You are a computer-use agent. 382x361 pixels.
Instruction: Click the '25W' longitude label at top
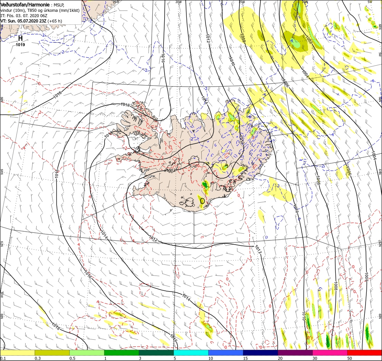pyautogui.click(x=116, y=2)
